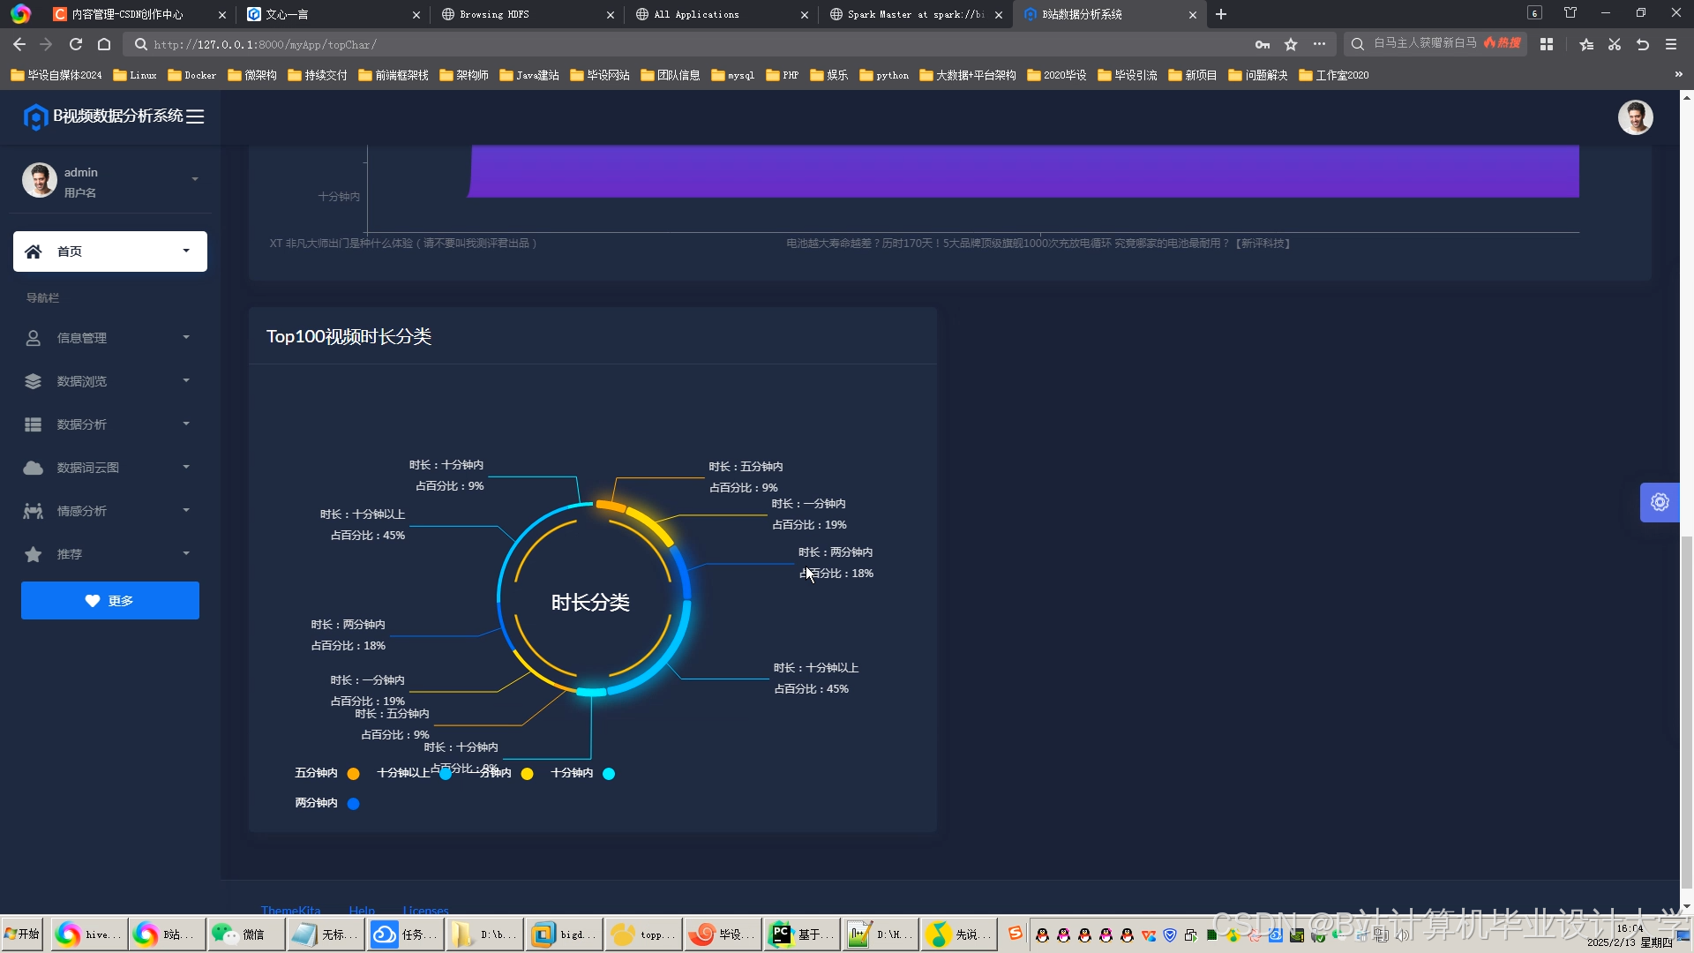
Task: Click the 数据词云图 cloud icon
Action: [x=34, y=468]
